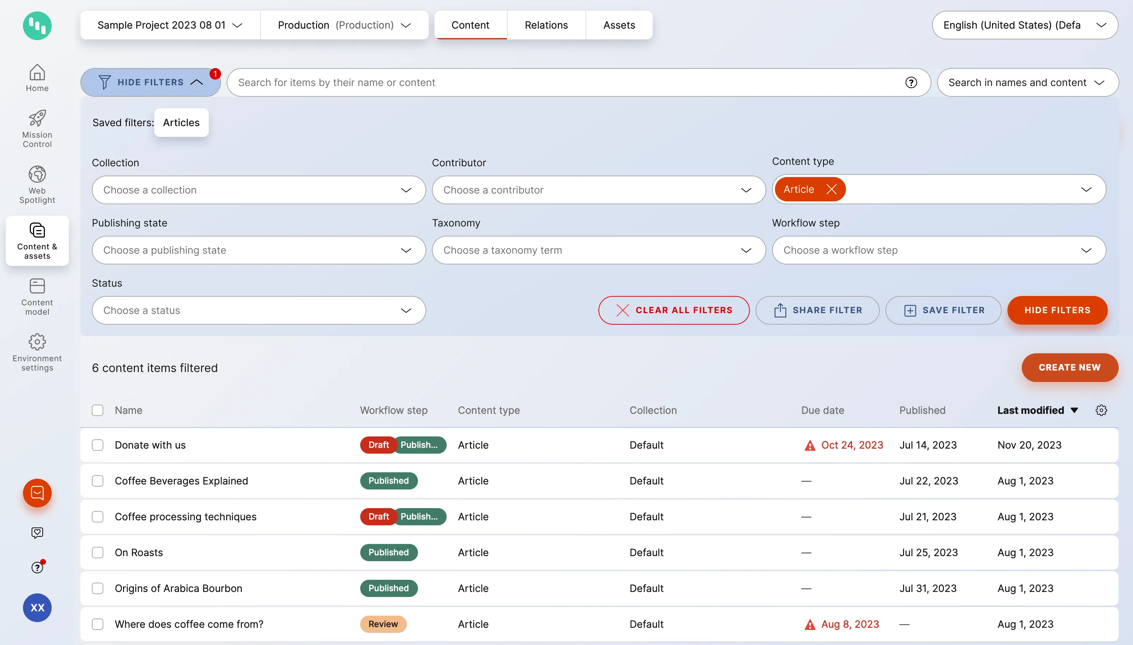Viewport: 1133px width, 645px height.
Task: Switch to the Assets tab
Action: (x=619, y=25)
